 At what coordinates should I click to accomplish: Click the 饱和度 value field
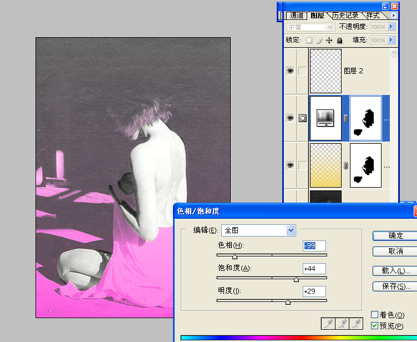[x=314, y=269]
